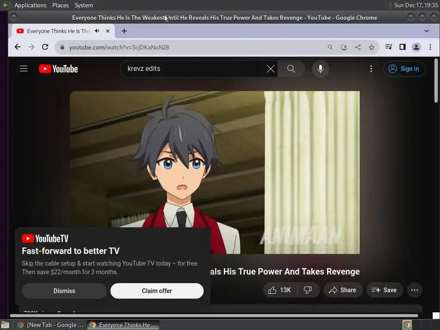This screenshot has width=440, height=330.
Task: Go to YouTube home via logo
Action: [58, 69]
